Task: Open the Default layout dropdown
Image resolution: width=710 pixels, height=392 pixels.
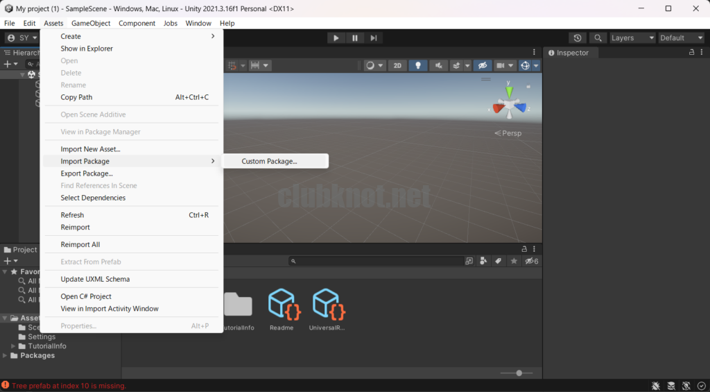Action: point(680,38)
